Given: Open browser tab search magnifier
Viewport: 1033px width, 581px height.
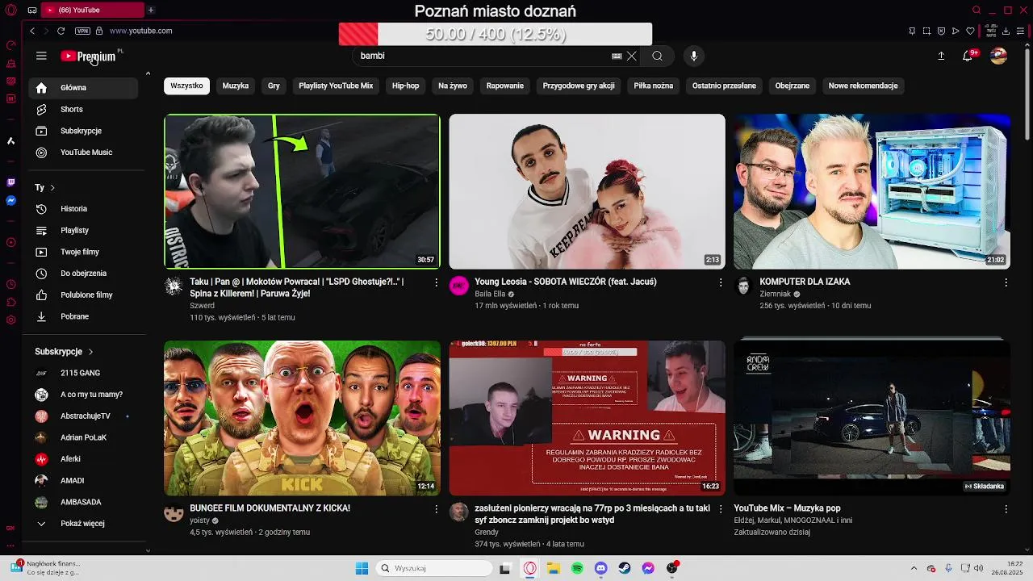Looking at the screenshot, I should tap(977, 10).
